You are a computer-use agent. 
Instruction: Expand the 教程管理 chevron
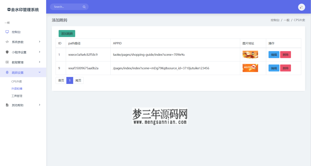tap(39, 62)
